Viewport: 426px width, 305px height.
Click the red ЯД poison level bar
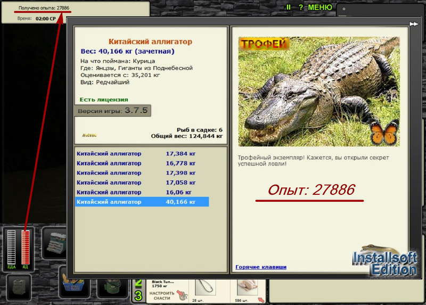coord(25,248)
